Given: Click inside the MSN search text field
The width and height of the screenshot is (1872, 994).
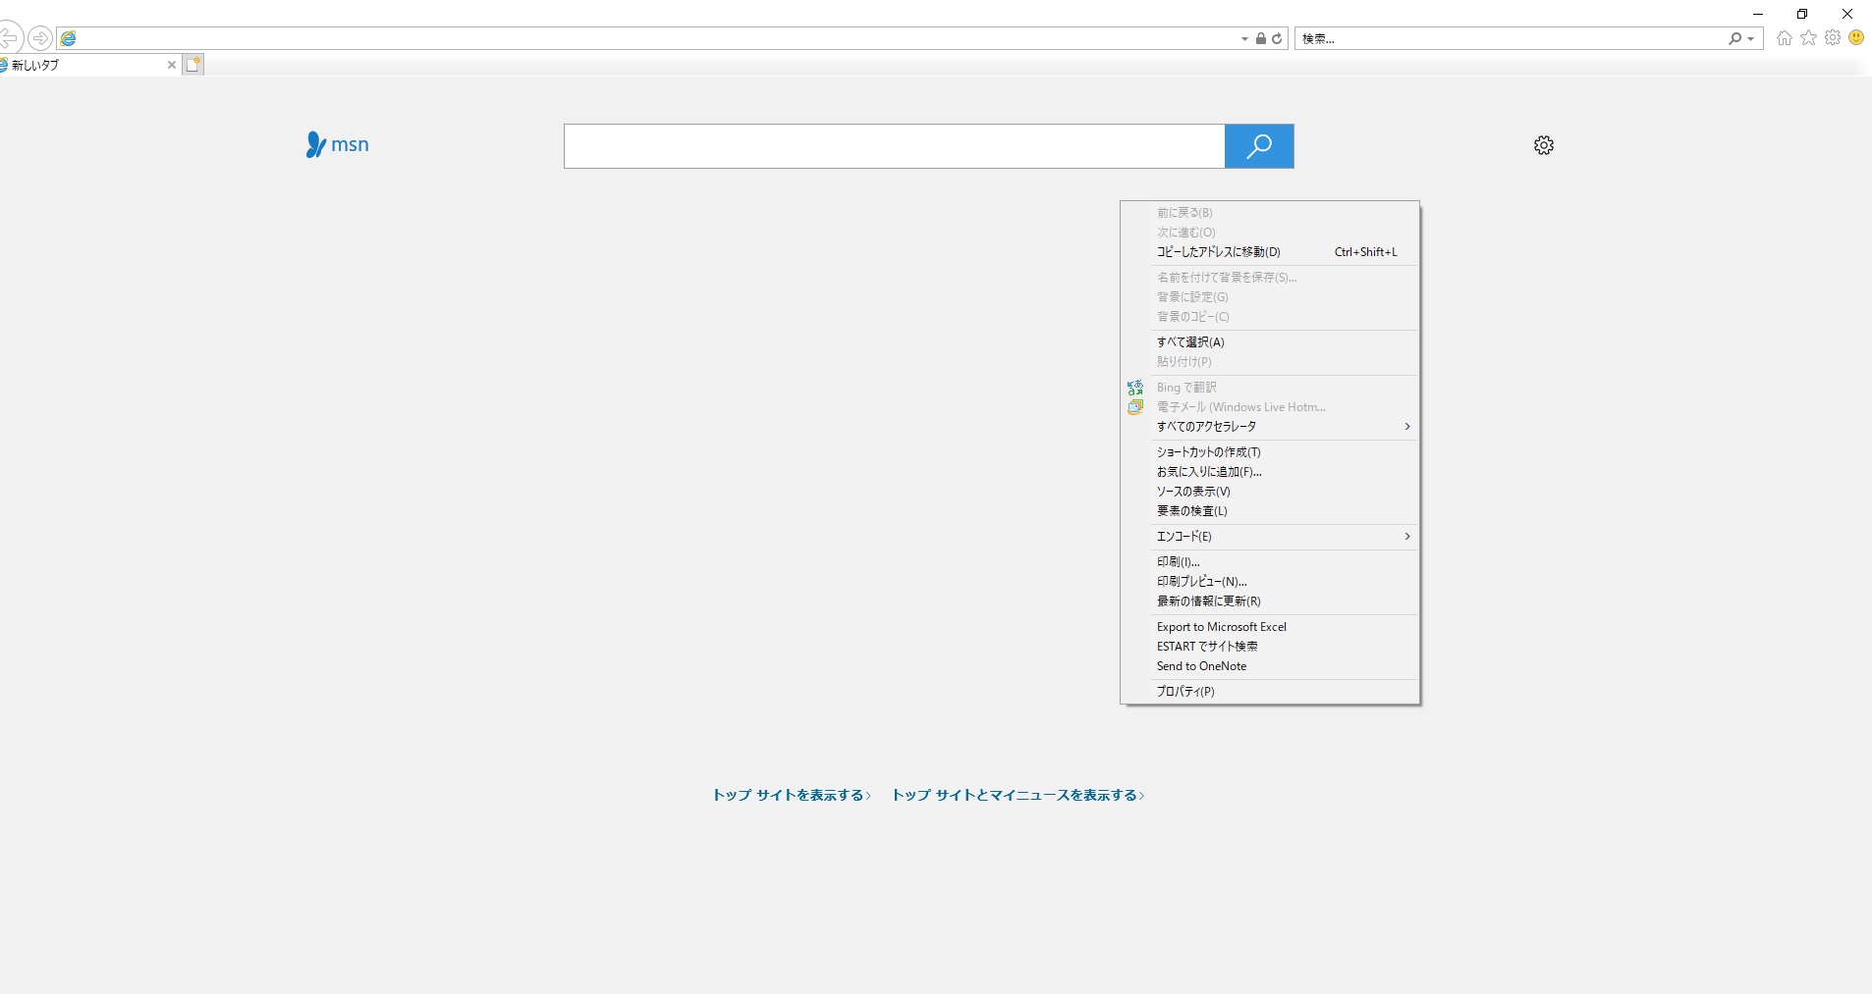Looking at the screenshot, I should coord(894,146).
